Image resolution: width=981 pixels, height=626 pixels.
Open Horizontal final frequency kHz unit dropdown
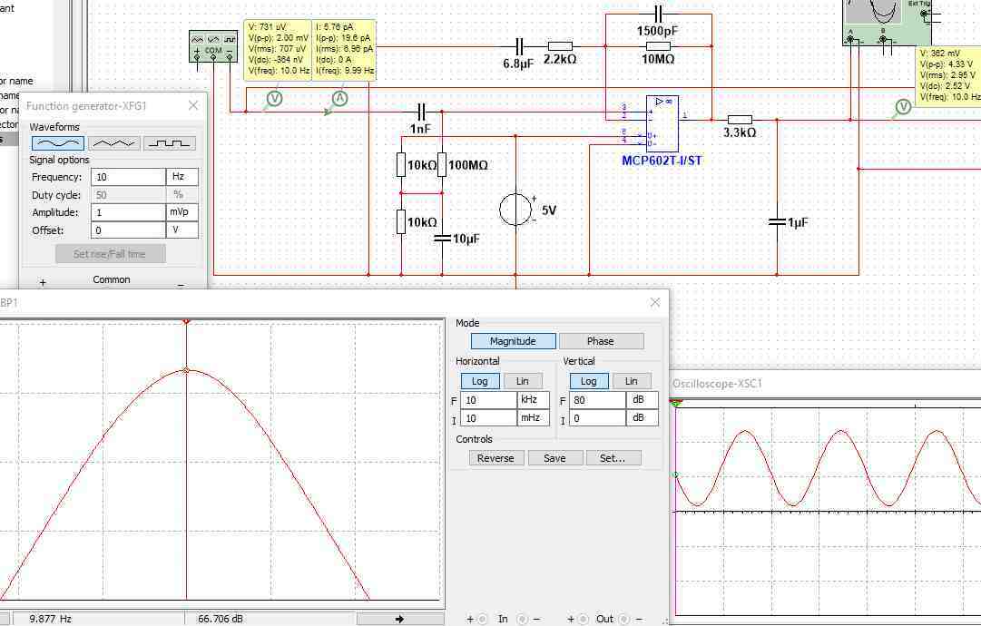pyautogui.click(x=534, y=399)
